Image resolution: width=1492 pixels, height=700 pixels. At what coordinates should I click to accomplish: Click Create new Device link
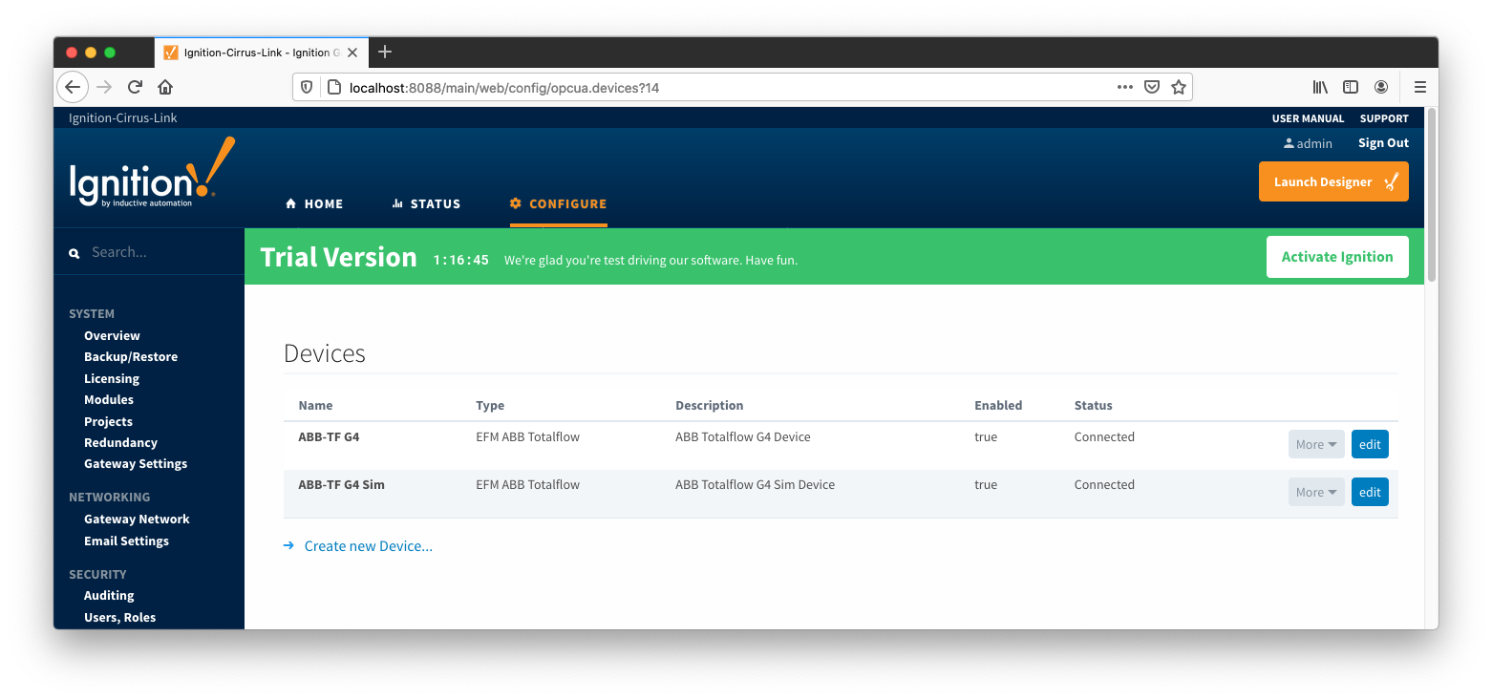(368, 546)
